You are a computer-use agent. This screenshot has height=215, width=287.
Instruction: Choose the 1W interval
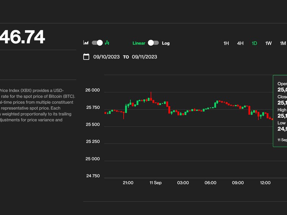click(x=268, y=43)
